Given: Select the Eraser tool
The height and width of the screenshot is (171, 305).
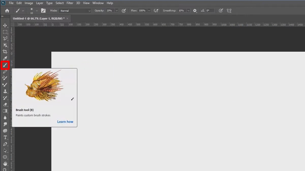Looking at the screenshot, I should click(5, 104).
